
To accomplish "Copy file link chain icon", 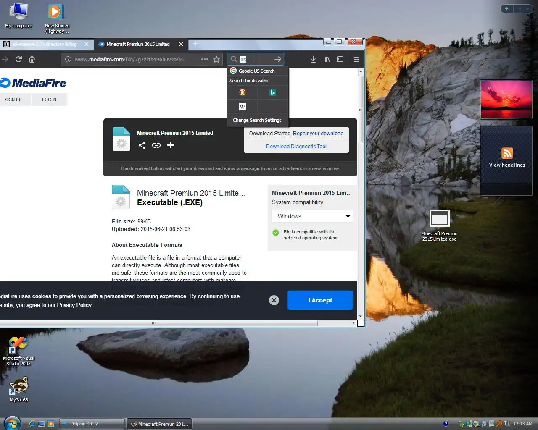I will click(156, 145).
